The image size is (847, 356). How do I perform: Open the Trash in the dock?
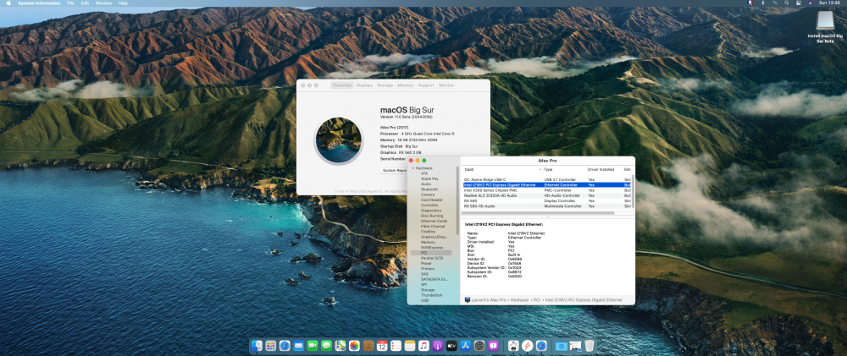[590, 346]
